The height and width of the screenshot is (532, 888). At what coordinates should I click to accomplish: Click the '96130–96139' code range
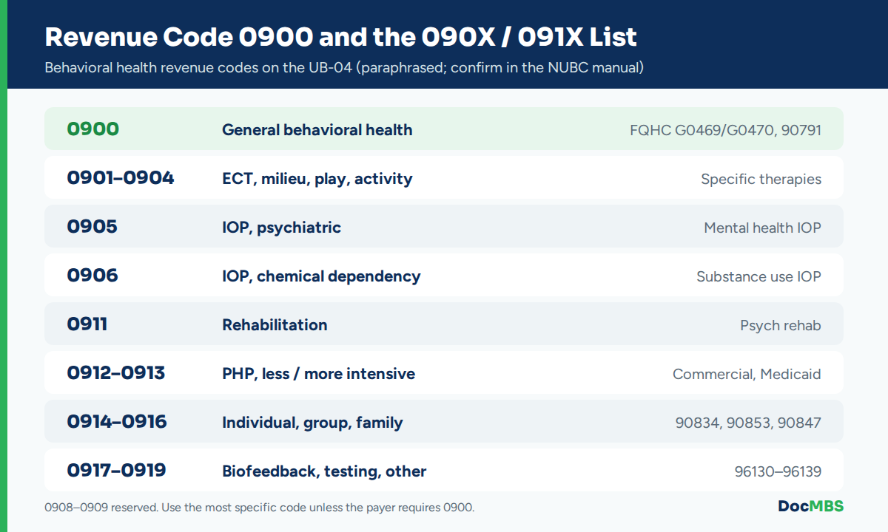pos(778,472)
